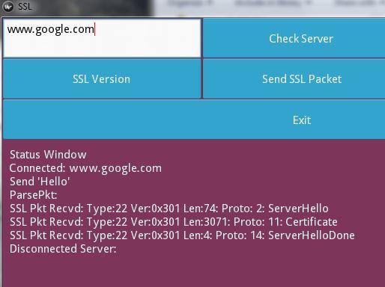Select the Connected: www.google.com status line
The width and height of the screenshot is (385, 287).
tap(85, 168)
